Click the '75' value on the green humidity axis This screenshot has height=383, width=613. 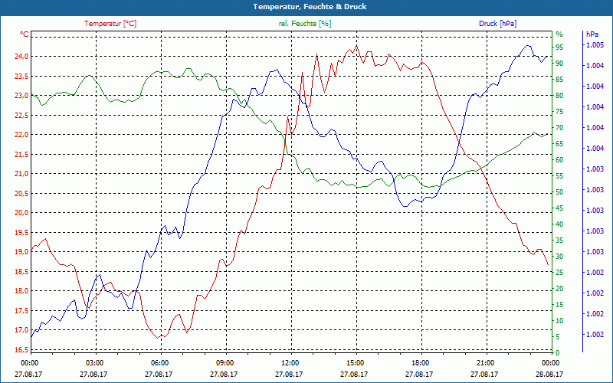point(559,111)
